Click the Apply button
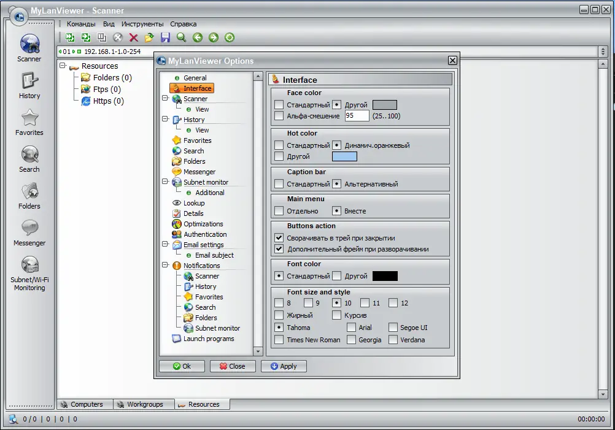The image size is (615, 430). coord(284,366)
